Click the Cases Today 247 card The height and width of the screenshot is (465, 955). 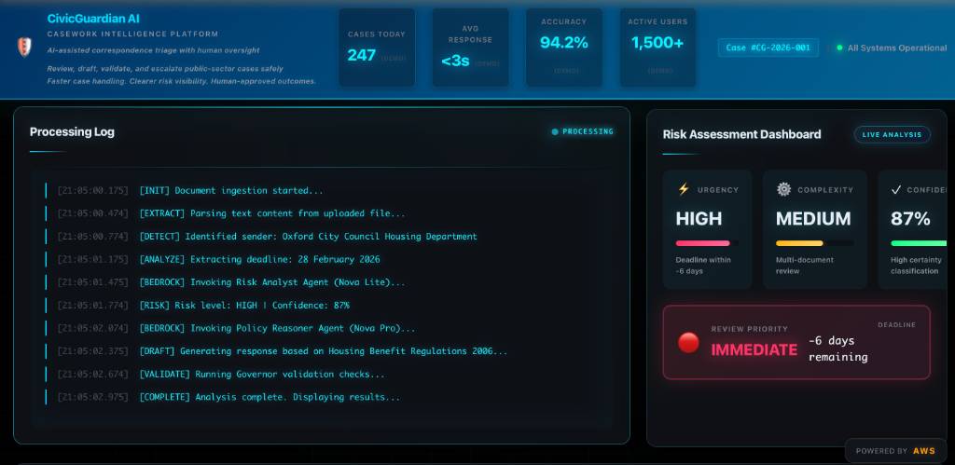tap(377, 48)
